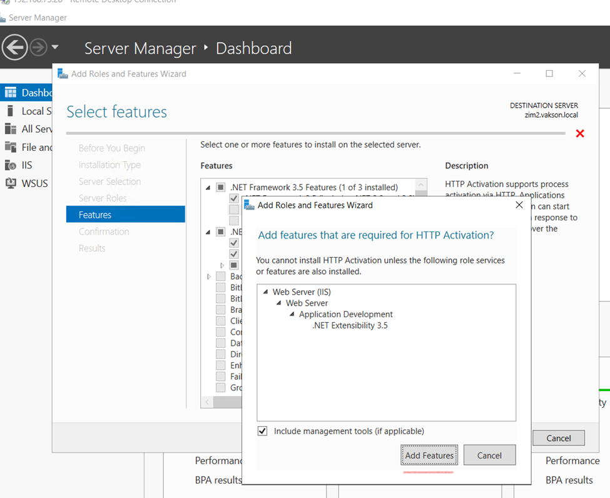This screenshot has height=498, width=610.
Task: Cancel the required features dialog
Action: [x=489, y=455]
